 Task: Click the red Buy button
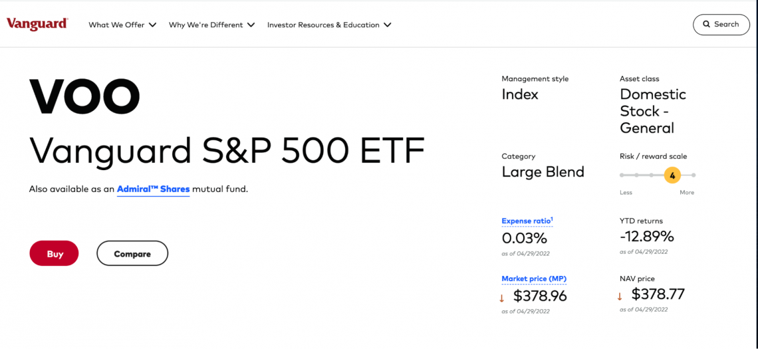(x=54, y=253)
